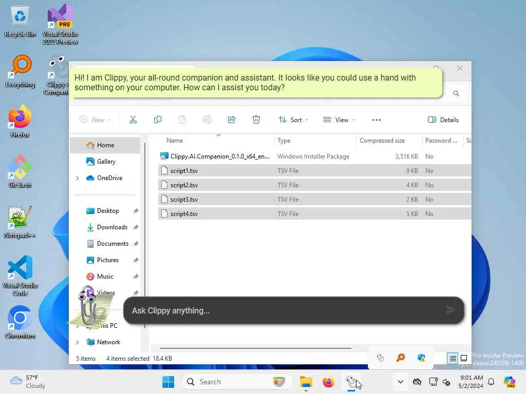This screenshot has height=394, width=526.
Task: Open the Everything desktop shortcut
Action: (x=20, y=71)
